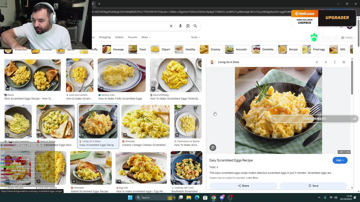The image size is (360, 202).
Task: Filter images by the Avocado chip
Action: point(237,49)
